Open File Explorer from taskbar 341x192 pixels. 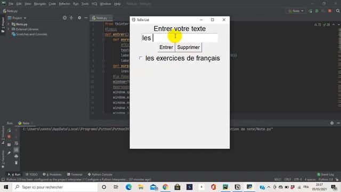tap(141, 187)
